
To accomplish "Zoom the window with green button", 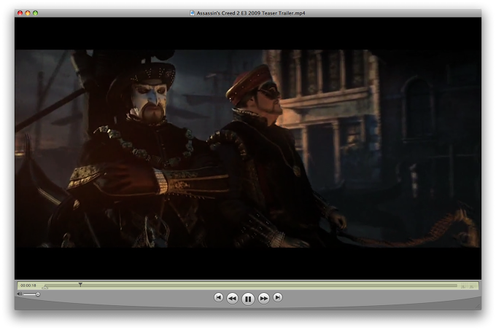I will click(x=35, y=13).
